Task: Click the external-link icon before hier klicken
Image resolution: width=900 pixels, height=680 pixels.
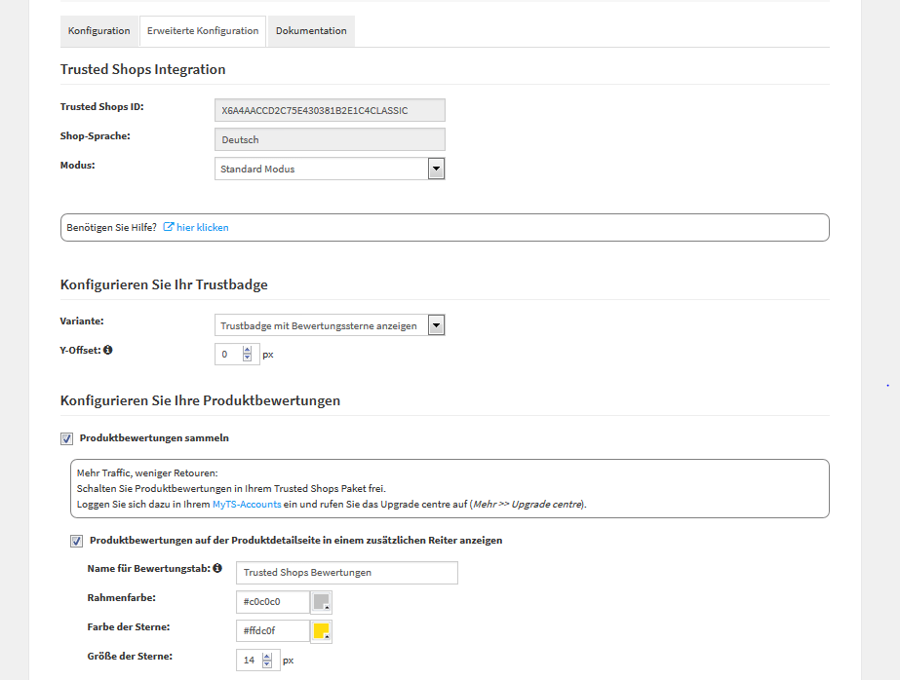Action: pos(168,227)
